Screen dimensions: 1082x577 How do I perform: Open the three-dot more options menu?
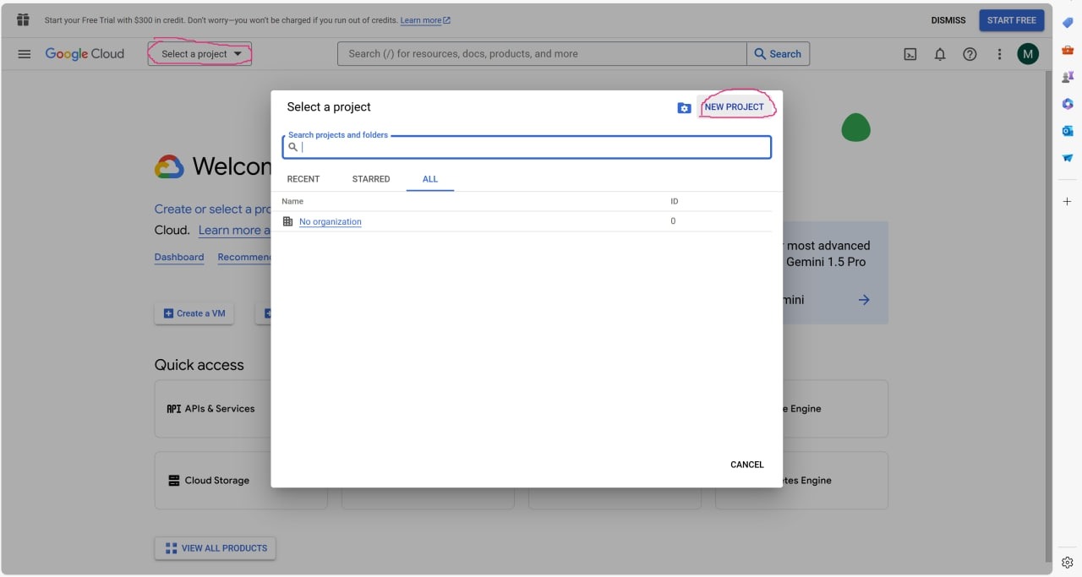(x=999, y=54)
